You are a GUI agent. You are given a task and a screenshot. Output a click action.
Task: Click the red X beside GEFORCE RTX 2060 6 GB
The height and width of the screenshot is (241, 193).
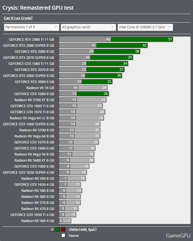(x=56, y=82)
